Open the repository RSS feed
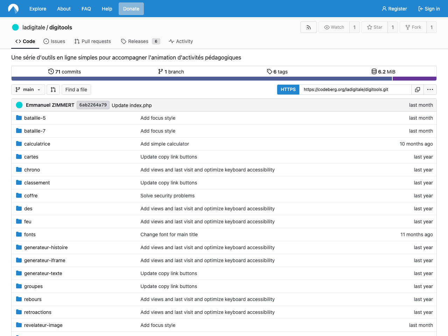448x336 pixels. pyautogui.click(x=308, y=27)
